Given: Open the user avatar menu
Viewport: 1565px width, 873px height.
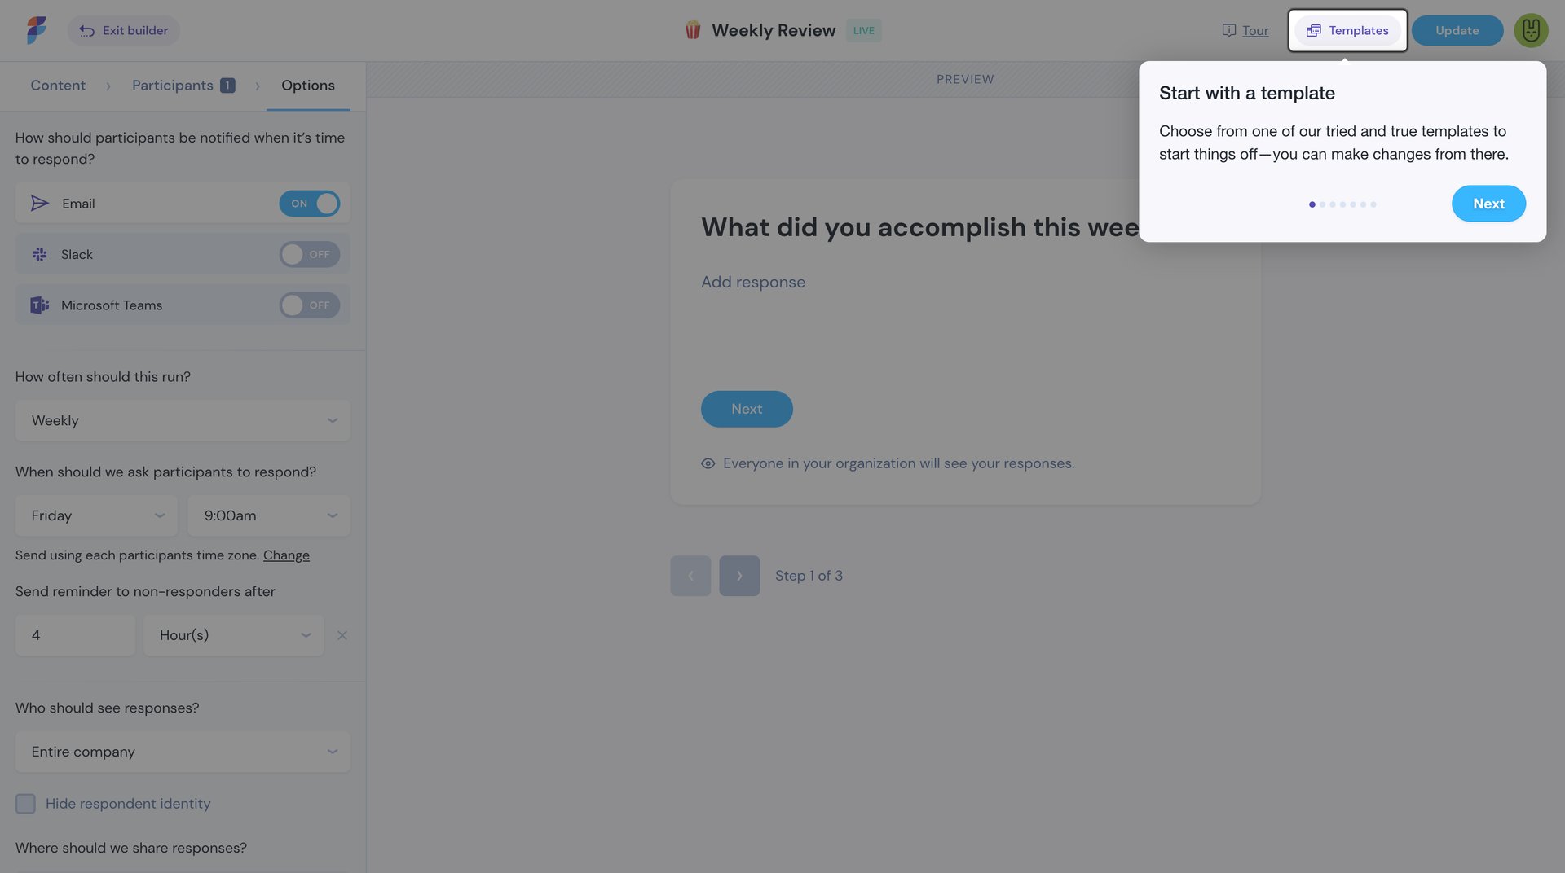Looking at the screenshot, I should (x=1531, y=30).
